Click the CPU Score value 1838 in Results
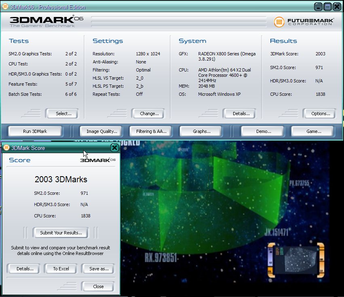344x297 pixels. coord(320,94)
